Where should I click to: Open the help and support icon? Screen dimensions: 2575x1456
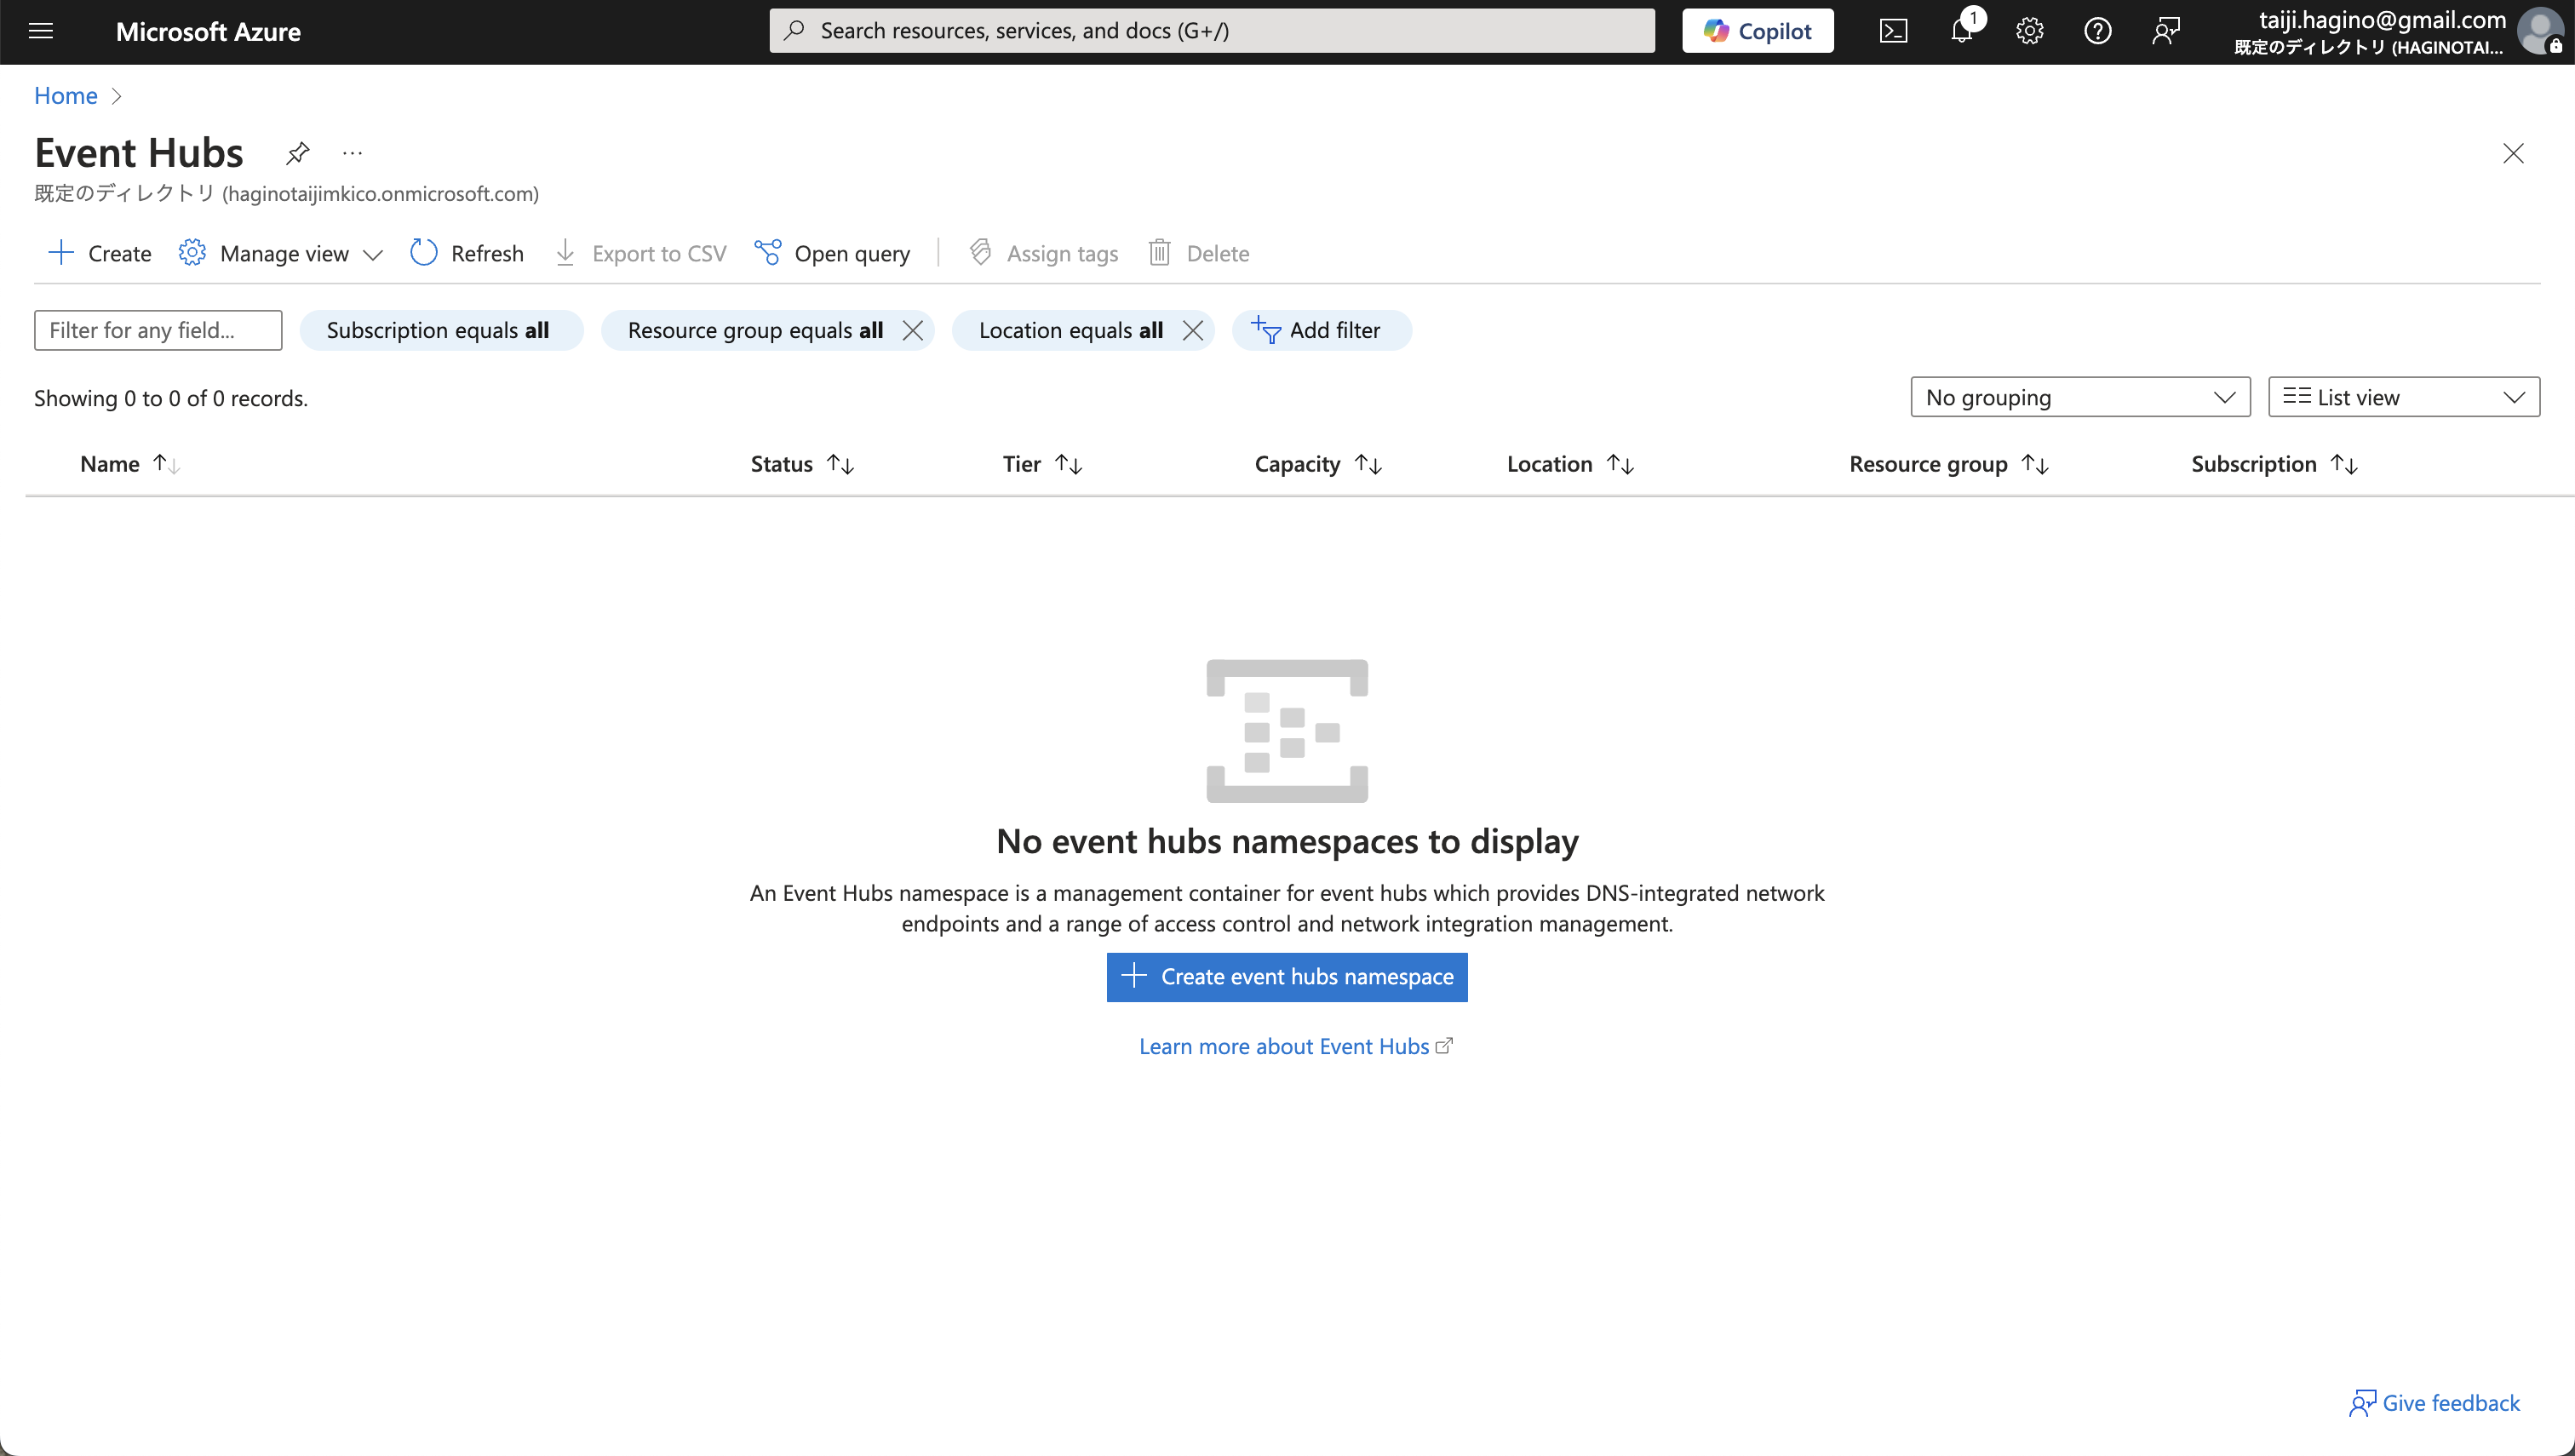click(2098, 31)
